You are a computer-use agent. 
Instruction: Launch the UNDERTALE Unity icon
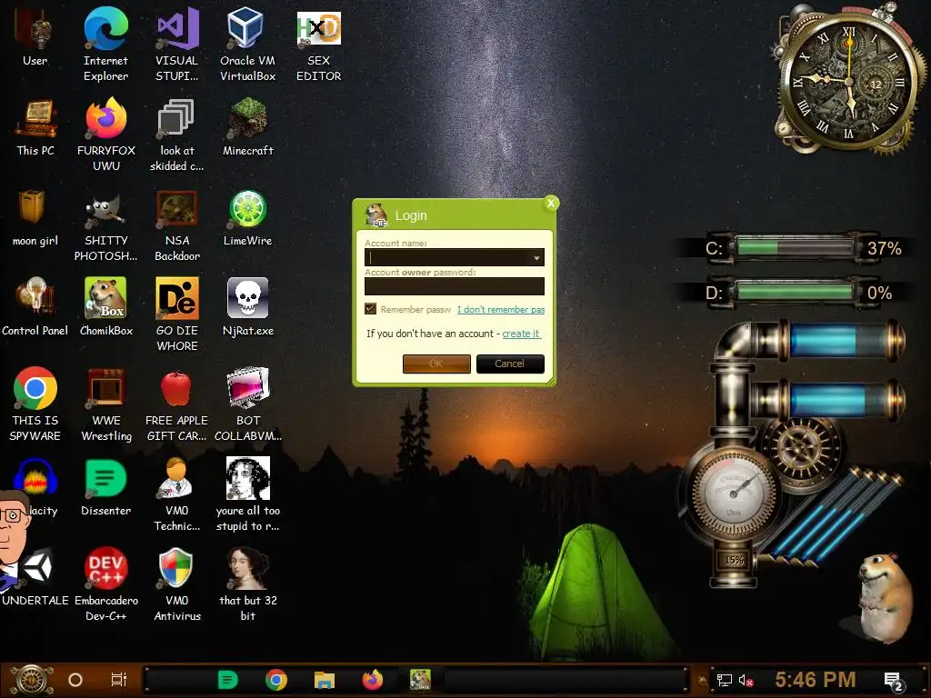[35, 577]
